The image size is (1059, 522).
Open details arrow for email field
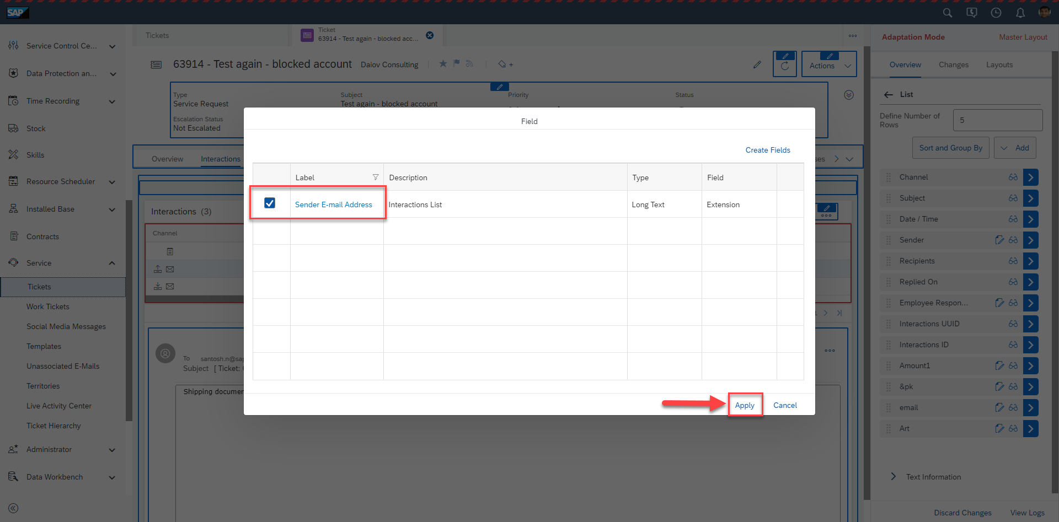(1030, 407)
